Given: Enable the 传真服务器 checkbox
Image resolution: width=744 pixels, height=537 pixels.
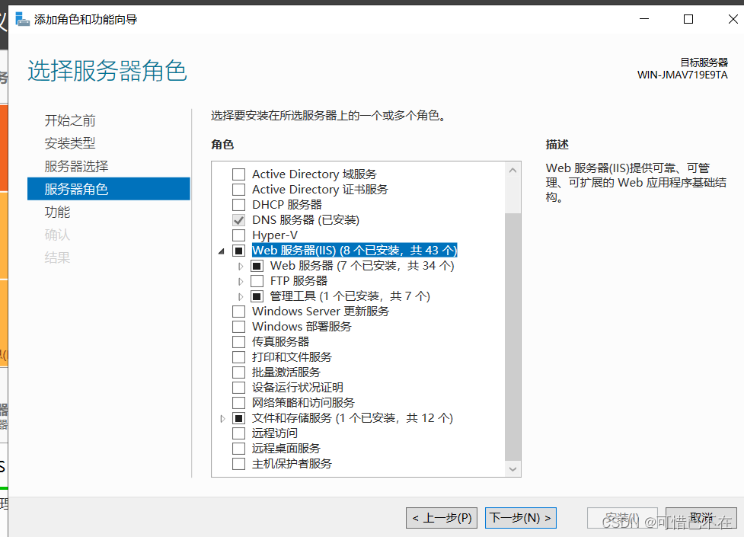Looking at the screenshot, I should point(238,342).
